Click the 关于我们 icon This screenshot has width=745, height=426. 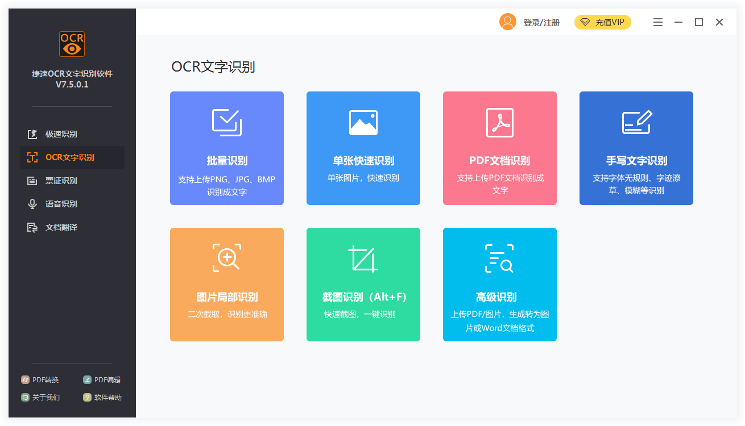[x=25, y=398]
